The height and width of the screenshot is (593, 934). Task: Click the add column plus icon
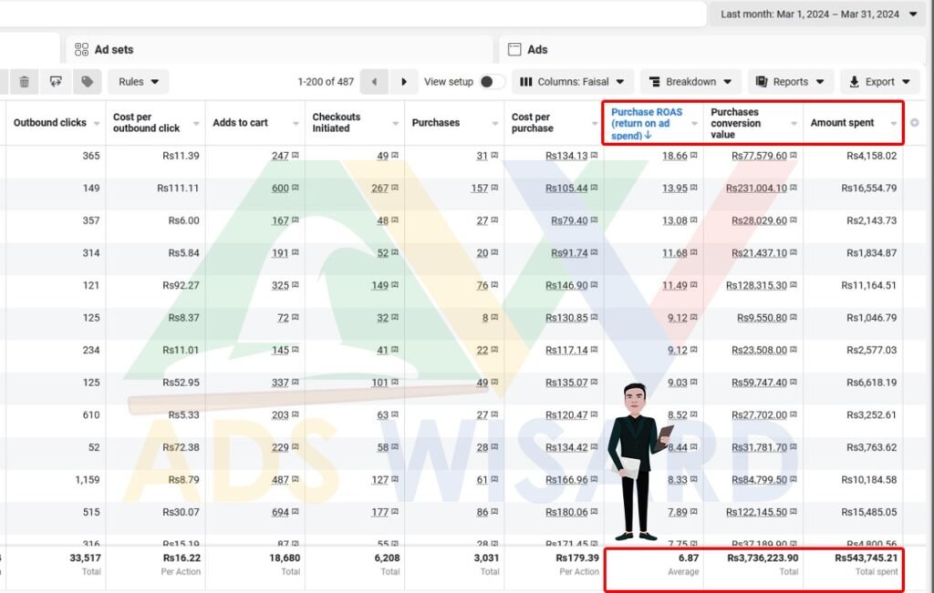tap(914, 123)
